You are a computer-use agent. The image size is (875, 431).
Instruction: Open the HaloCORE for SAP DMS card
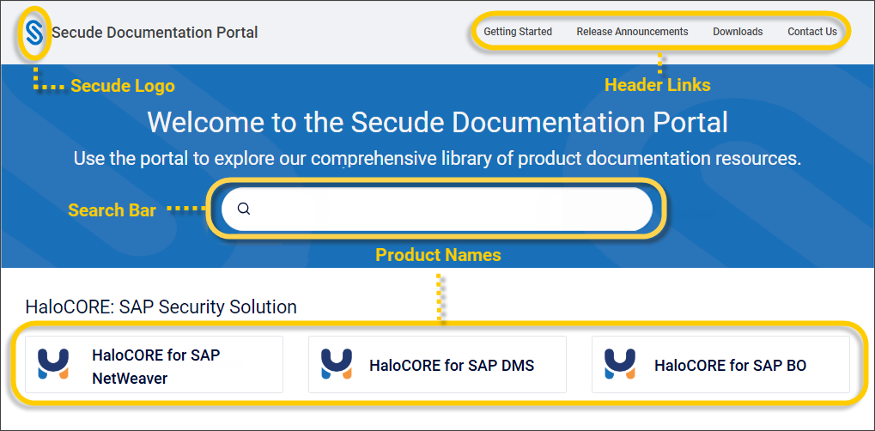[438, 364]
